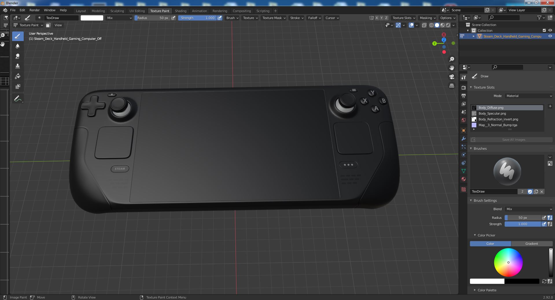This screenshot has height=300, width=555.
Task: Select the Annotate tool
Action: (x=18, y=99)
